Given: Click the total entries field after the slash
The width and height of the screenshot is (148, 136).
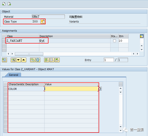Looking at the screenshot, I should click(x=123, y=60).
